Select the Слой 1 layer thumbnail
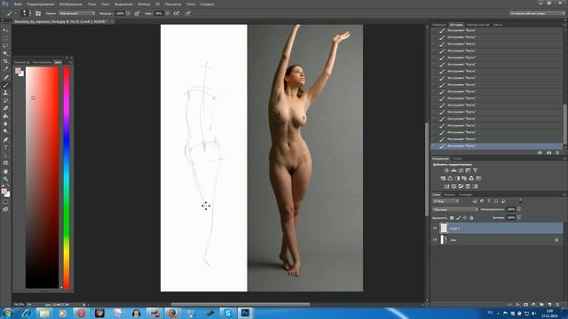568x319 pixels. [x=444, y=229]
